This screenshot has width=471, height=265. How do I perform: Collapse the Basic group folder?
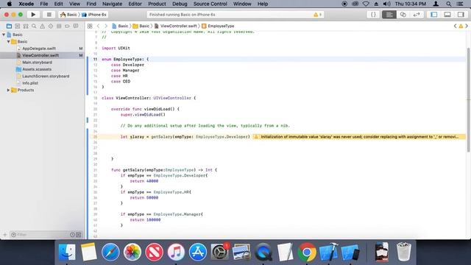8,41
